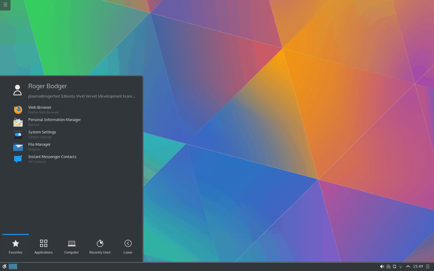Click the Roger Bodger user name
The width and height of the screenshot is (434, 271).
(x=48, y=86)
